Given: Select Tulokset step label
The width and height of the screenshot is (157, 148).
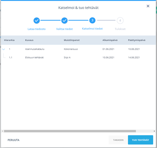Looking at the screenshot, I should coord(120,29).
